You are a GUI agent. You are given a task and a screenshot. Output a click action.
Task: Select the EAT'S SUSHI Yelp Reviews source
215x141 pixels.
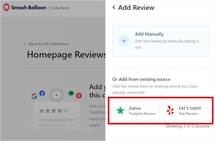click(x=186, y=111)
